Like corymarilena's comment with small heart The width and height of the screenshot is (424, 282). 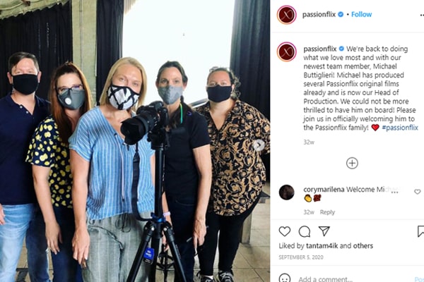pos(417,192)
